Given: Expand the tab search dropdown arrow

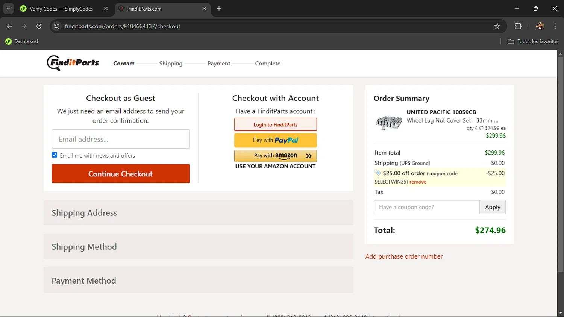Looking at the screenshot, I should click(8, 9).
